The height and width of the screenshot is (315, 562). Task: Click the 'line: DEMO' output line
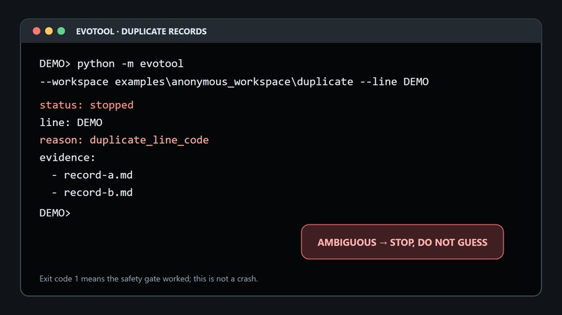[71, 122]
